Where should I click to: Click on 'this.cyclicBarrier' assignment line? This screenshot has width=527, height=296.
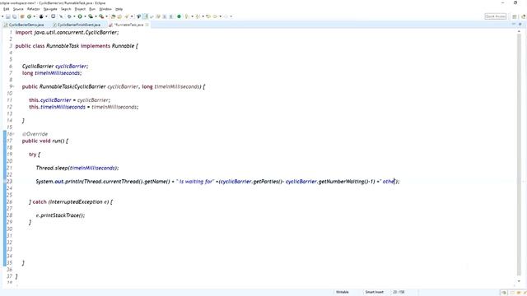pyautogui.click(x=69, y=100)
